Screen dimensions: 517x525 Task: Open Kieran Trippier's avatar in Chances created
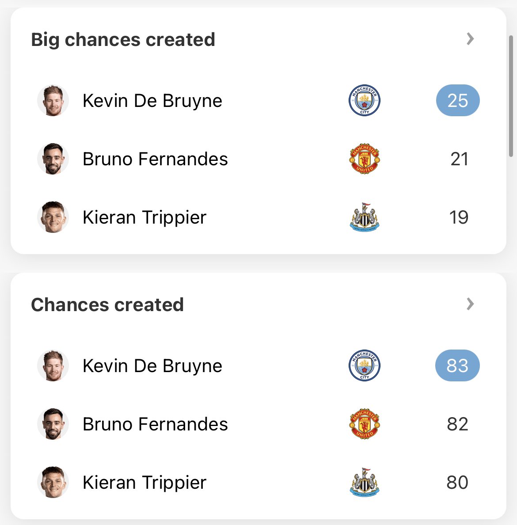pyautogui.click(x=53, y=482)
